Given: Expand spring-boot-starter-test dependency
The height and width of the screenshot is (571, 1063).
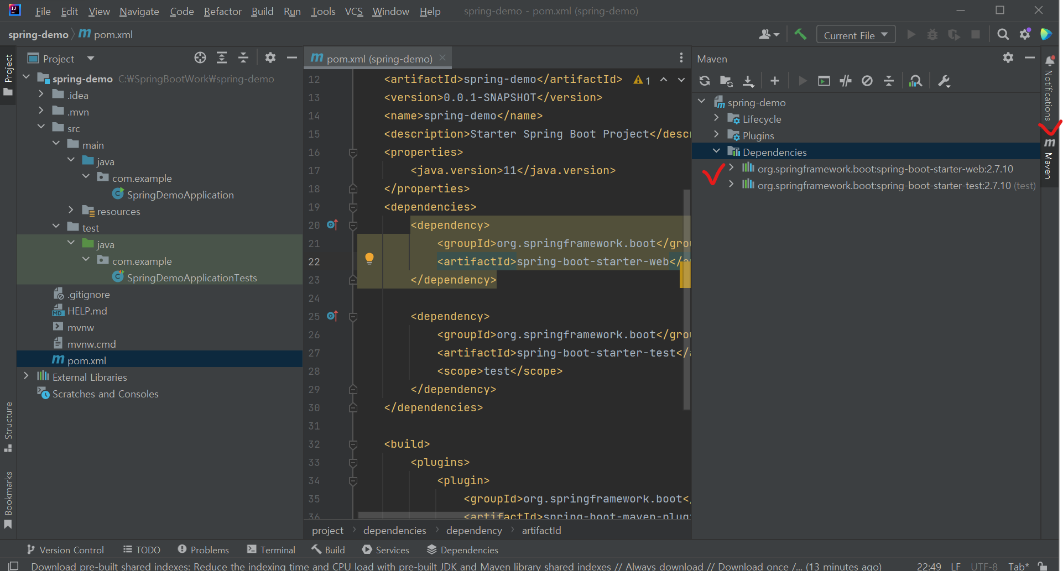Looking at the screenshot, I should pos(732,184).
